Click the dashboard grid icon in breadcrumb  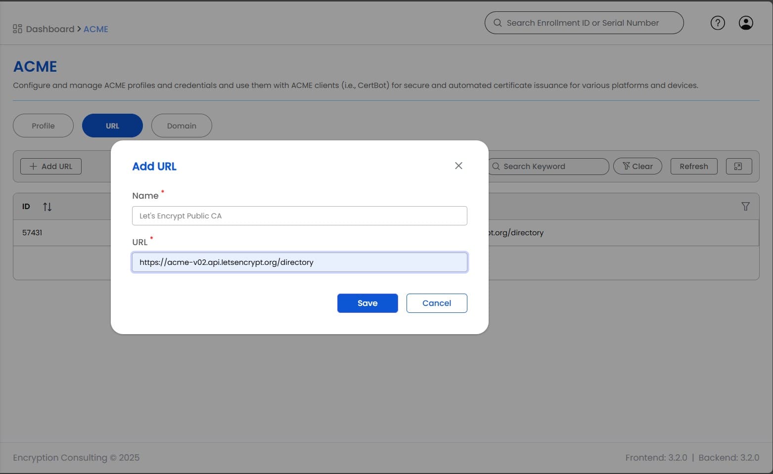[17, 29]
